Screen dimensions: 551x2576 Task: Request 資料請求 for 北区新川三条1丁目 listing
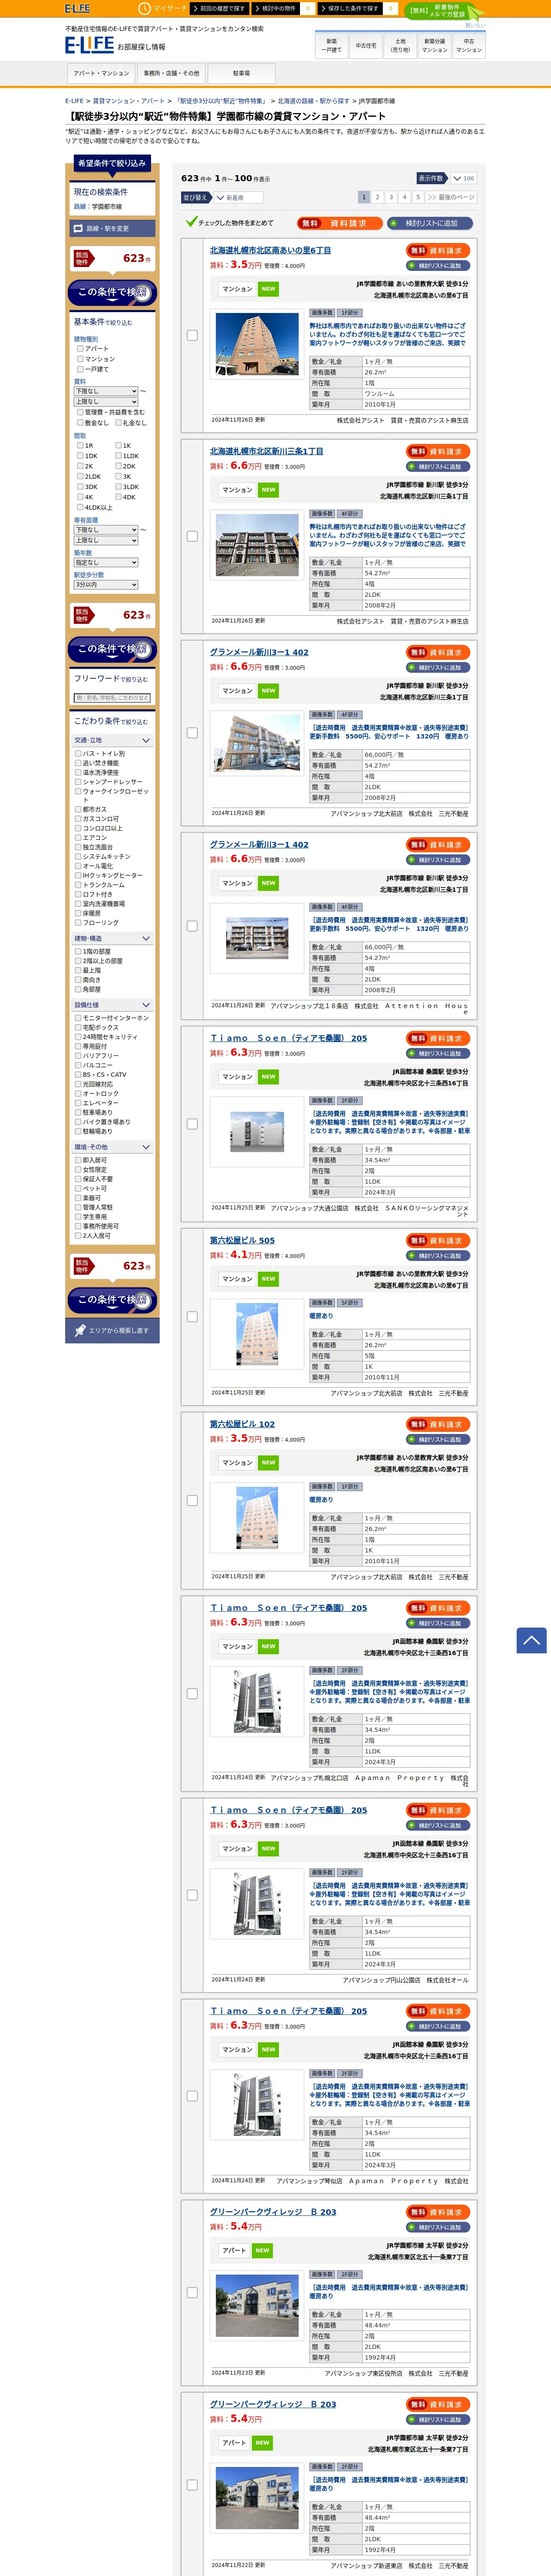pos(438,452)
